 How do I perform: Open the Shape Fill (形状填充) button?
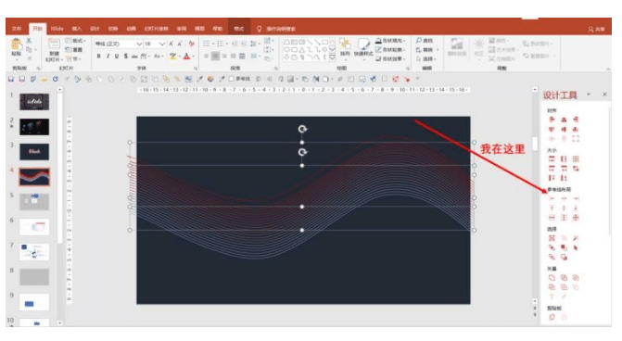click(x=390, y=41)
